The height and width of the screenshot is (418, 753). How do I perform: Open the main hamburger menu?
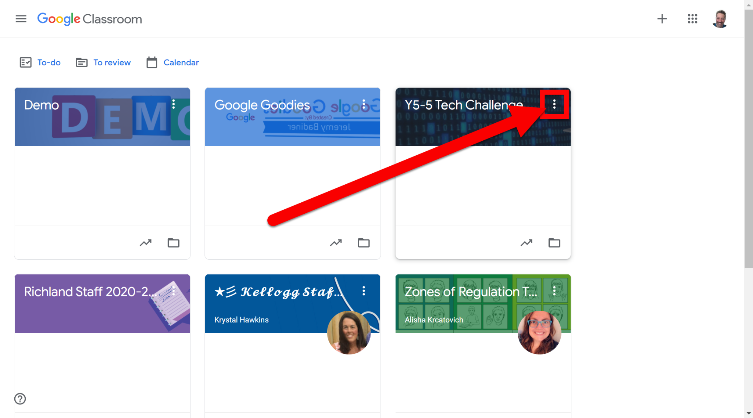coord(21,19)
